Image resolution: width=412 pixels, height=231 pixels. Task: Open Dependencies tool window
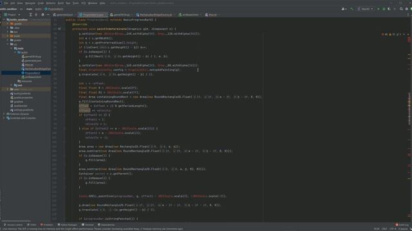(106, 225)
